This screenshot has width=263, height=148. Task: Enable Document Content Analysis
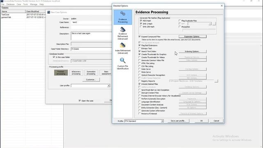tap(140, 105)
